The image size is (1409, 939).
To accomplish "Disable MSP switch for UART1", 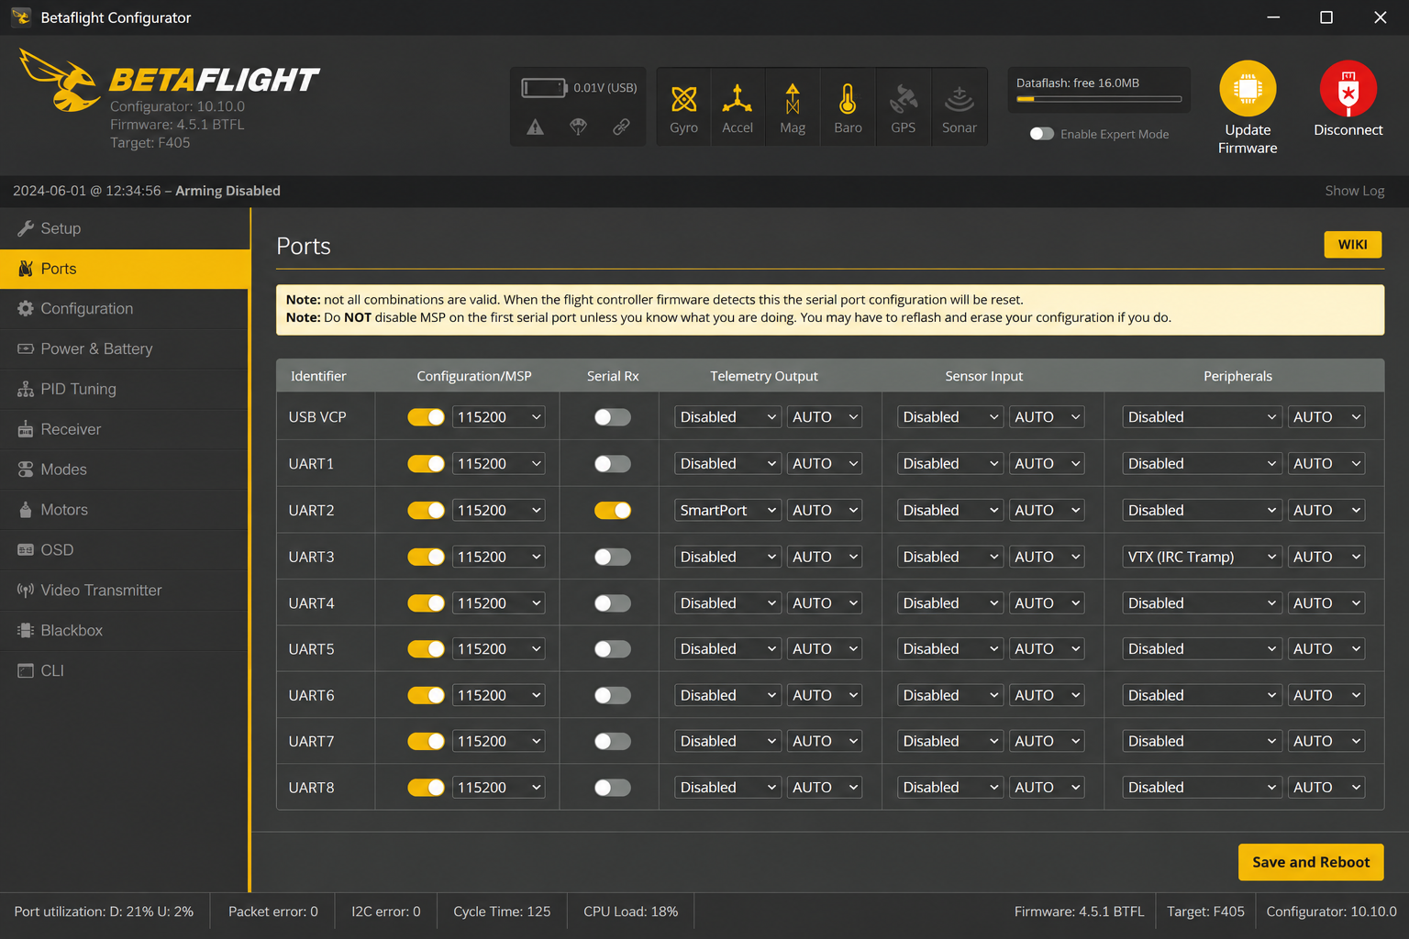I will 426,464.
